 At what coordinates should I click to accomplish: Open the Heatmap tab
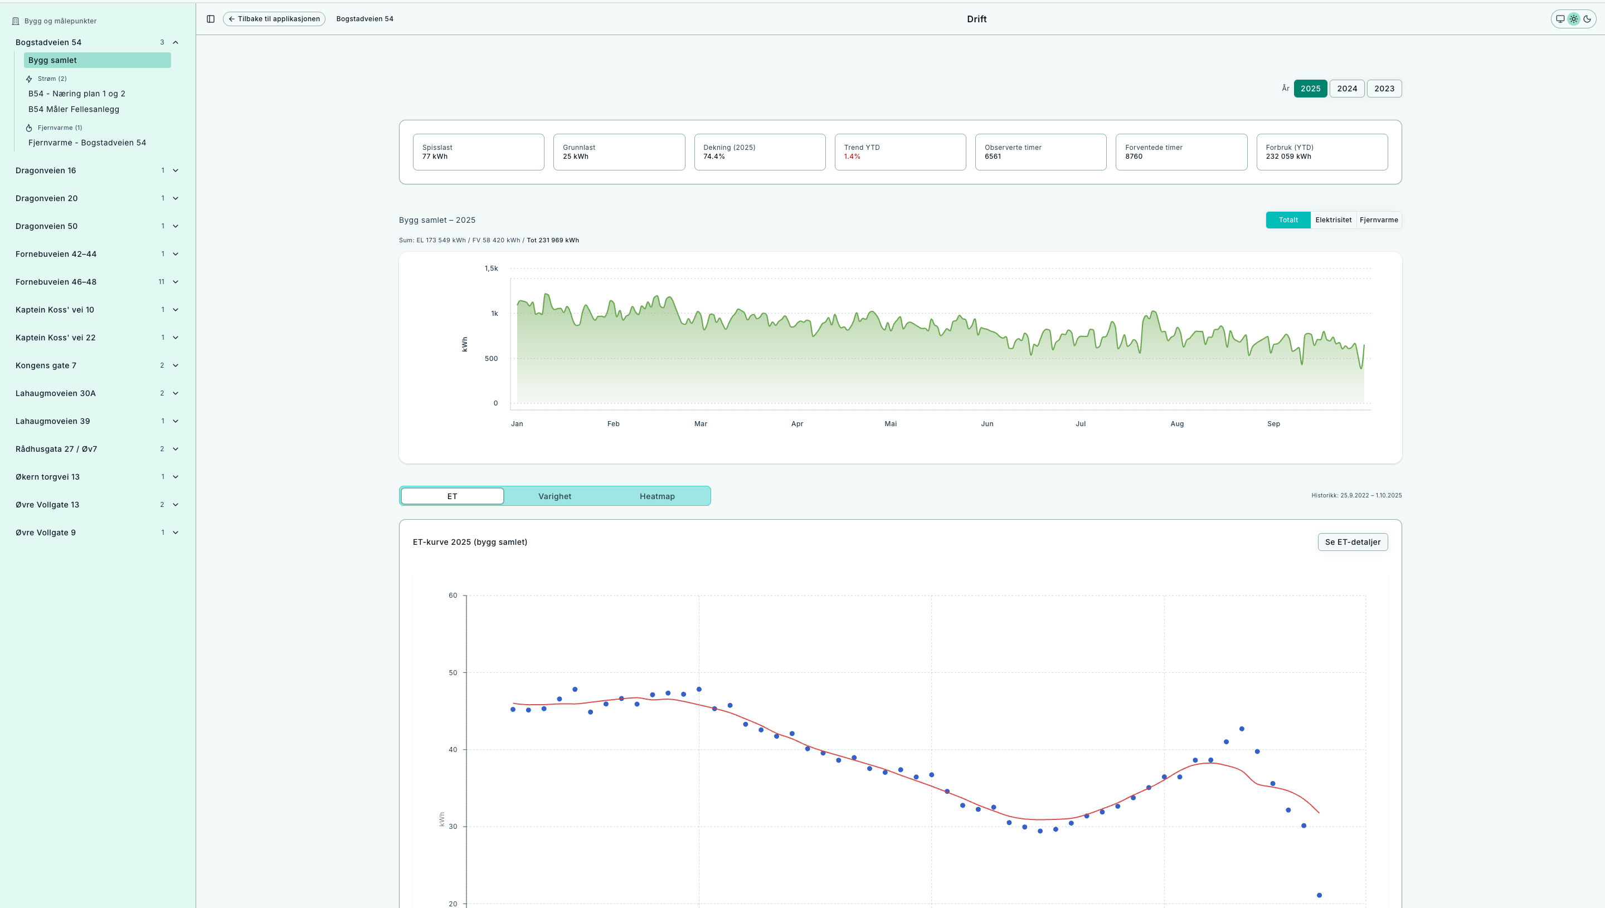coord(657,496)
